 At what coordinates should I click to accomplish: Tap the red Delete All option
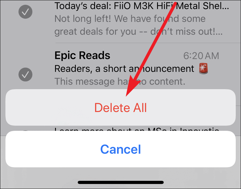pyautogui.click(x=120, y=107)
